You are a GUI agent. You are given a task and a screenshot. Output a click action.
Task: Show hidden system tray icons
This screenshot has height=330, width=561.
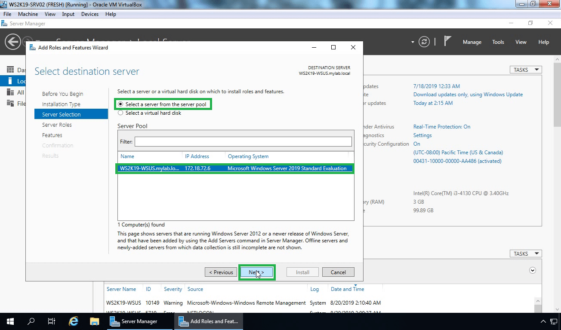pos(543,321)
